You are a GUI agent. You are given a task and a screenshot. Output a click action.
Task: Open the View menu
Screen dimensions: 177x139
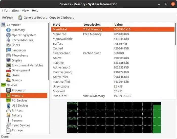coord(25,11)
